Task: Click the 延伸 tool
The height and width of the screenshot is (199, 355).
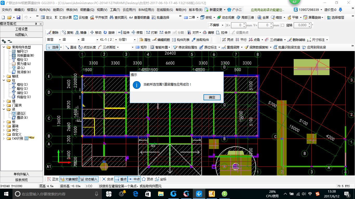Action: click(x=124, y=32)
